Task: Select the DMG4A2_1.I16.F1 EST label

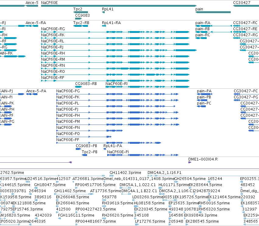Action: pos(164,173)
